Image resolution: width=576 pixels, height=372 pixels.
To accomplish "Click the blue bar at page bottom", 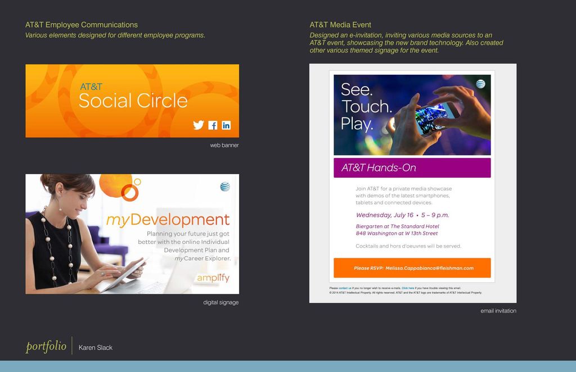I will pyautogui.click(x=288, y=368).
